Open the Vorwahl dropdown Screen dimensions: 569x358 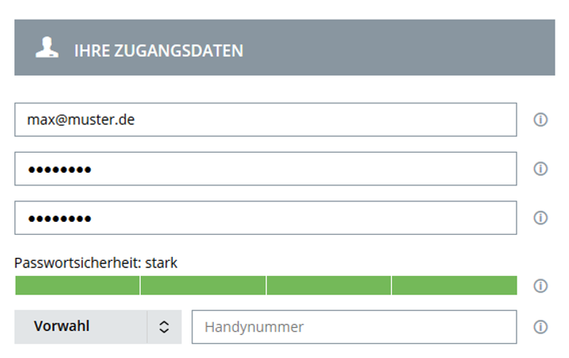98,327
